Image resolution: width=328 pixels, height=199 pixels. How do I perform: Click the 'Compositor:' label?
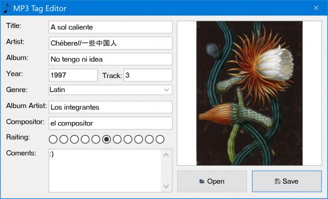coord(25,122)
